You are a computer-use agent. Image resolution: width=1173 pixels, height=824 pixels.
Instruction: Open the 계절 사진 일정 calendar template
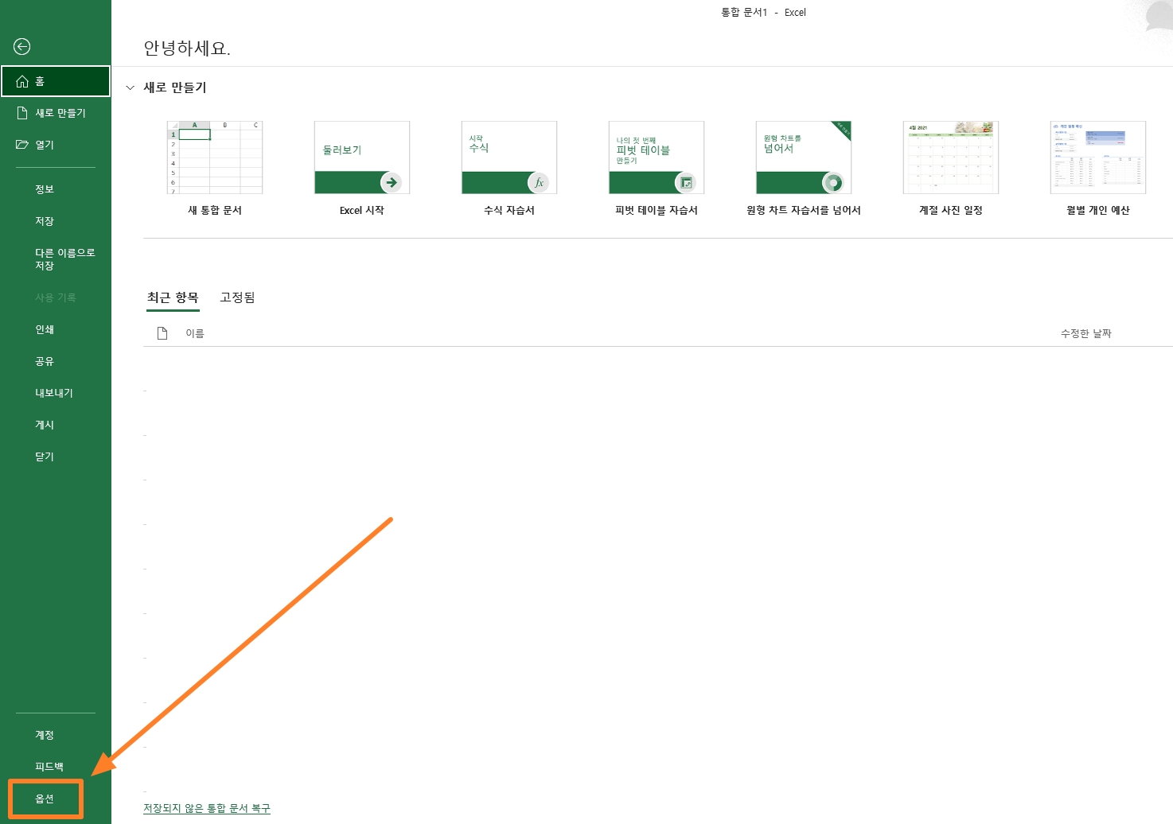pos(951,157)
